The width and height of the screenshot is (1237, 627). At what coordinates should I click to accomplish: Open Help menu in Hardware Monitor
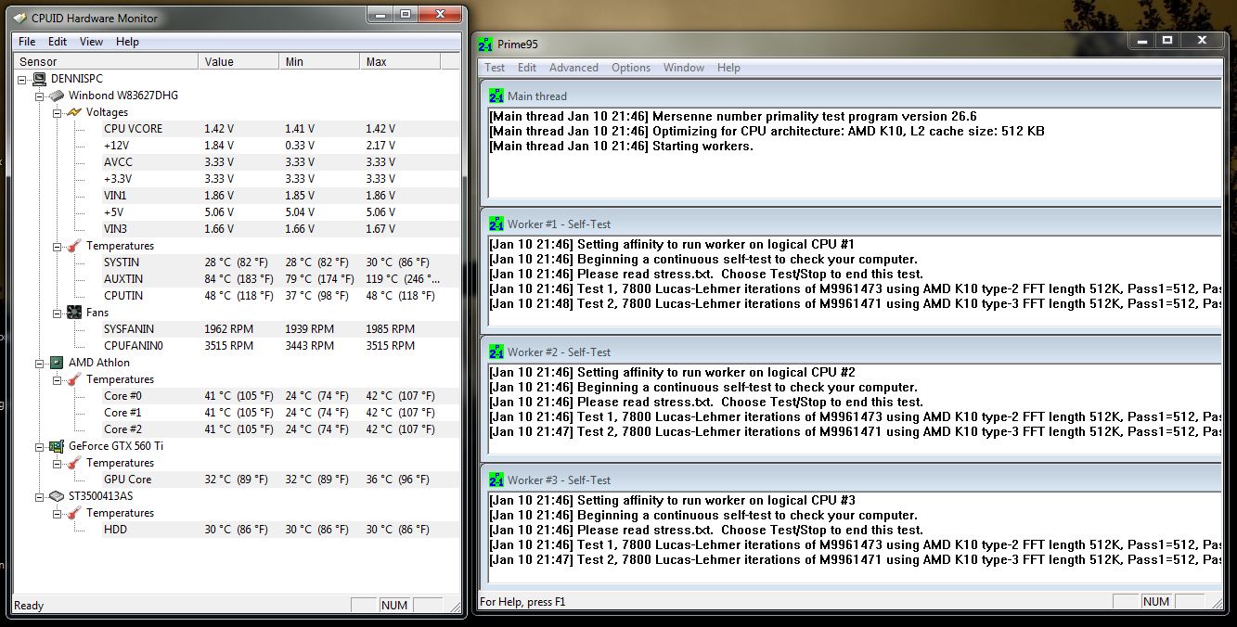[127, 42]
